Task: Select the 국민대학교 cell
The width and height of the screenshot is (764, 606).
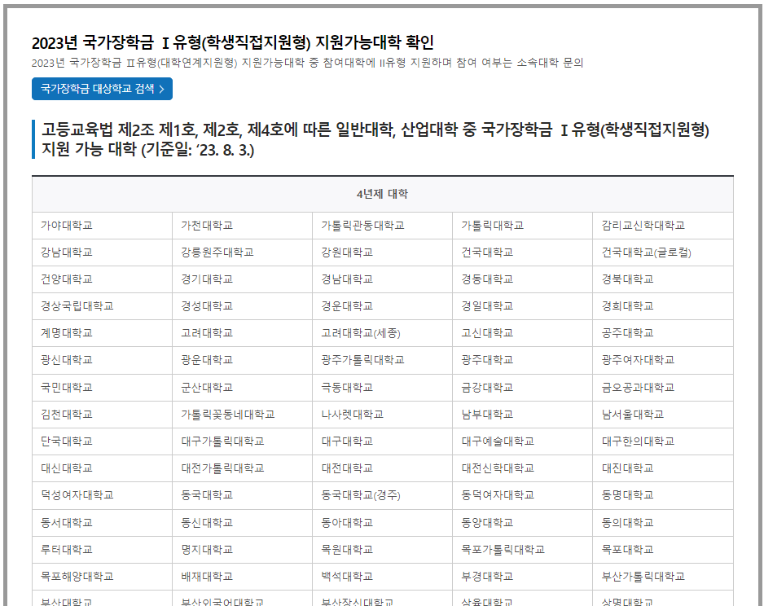Action: pos(102,388)
